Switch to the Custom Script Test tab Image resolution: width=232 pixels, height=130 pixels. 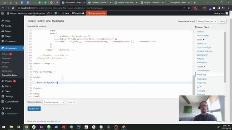tap(126, 3)
